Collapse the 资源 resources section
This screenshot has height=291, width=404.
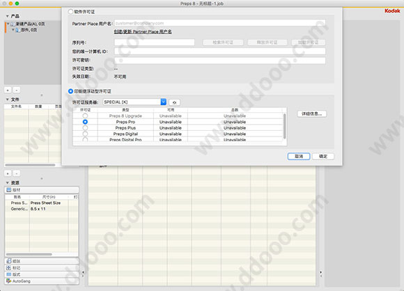[7, 183]
